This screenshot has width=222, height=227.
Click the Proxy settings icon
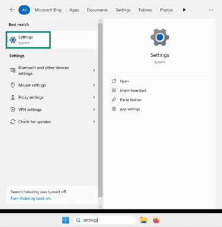point(13,97)
